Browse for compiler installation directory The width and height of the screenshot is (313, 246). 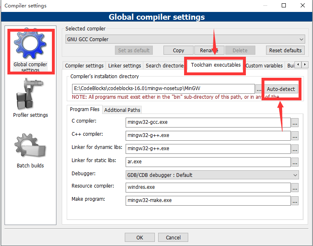(259, 89)
